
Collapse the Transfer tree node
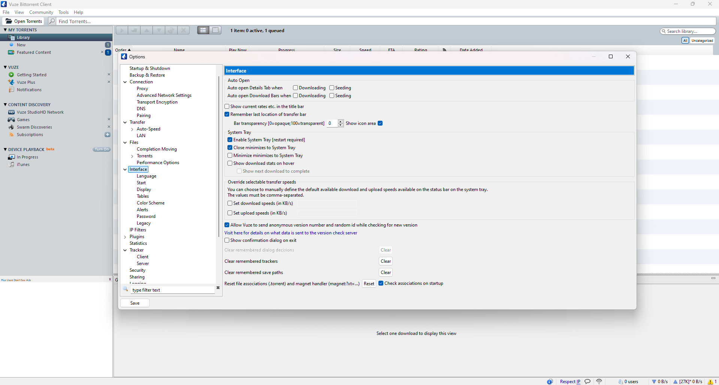click(x=125, y=122)
